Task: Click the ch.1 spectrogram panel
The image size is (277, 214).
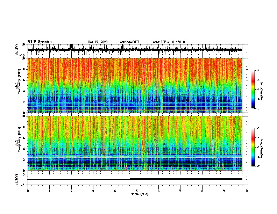Action: [135, 85]
